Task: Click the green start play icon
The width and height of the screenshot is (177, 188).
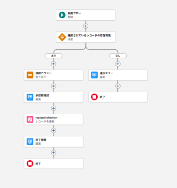Action: 62,15
